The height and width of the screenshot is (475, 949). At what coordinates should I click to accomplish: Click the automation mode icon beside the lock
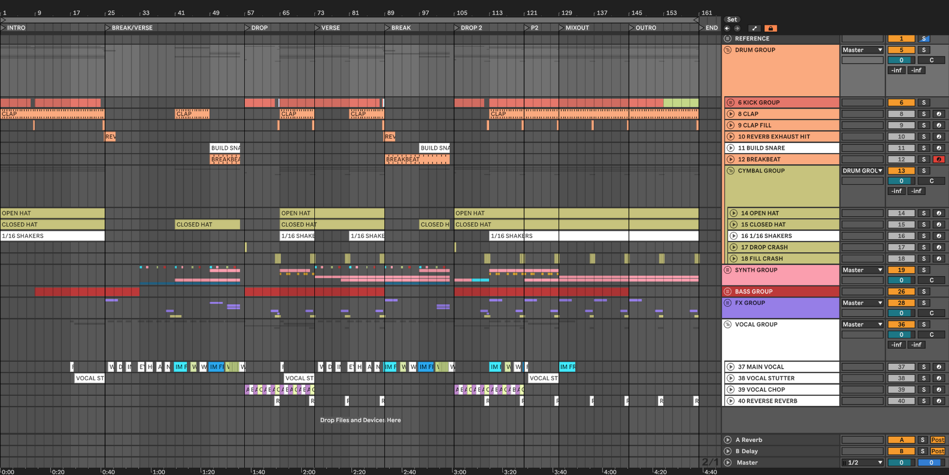point(754,28)
